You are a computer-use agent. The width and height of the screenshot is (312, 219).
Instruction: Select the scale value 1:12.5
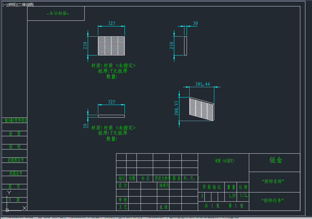pos(245,195)
